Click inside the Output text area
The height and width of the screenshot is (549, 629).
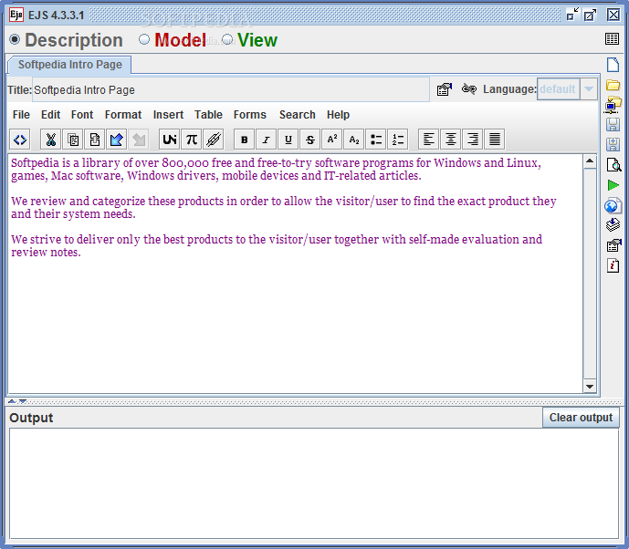coord(314,483)
